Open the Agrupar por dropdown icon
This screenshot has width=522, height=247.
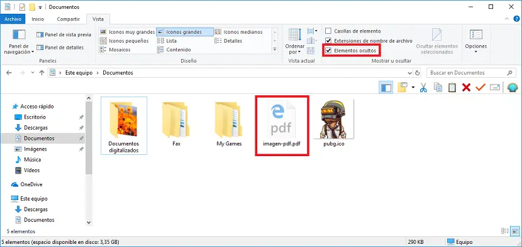(312, 31)
